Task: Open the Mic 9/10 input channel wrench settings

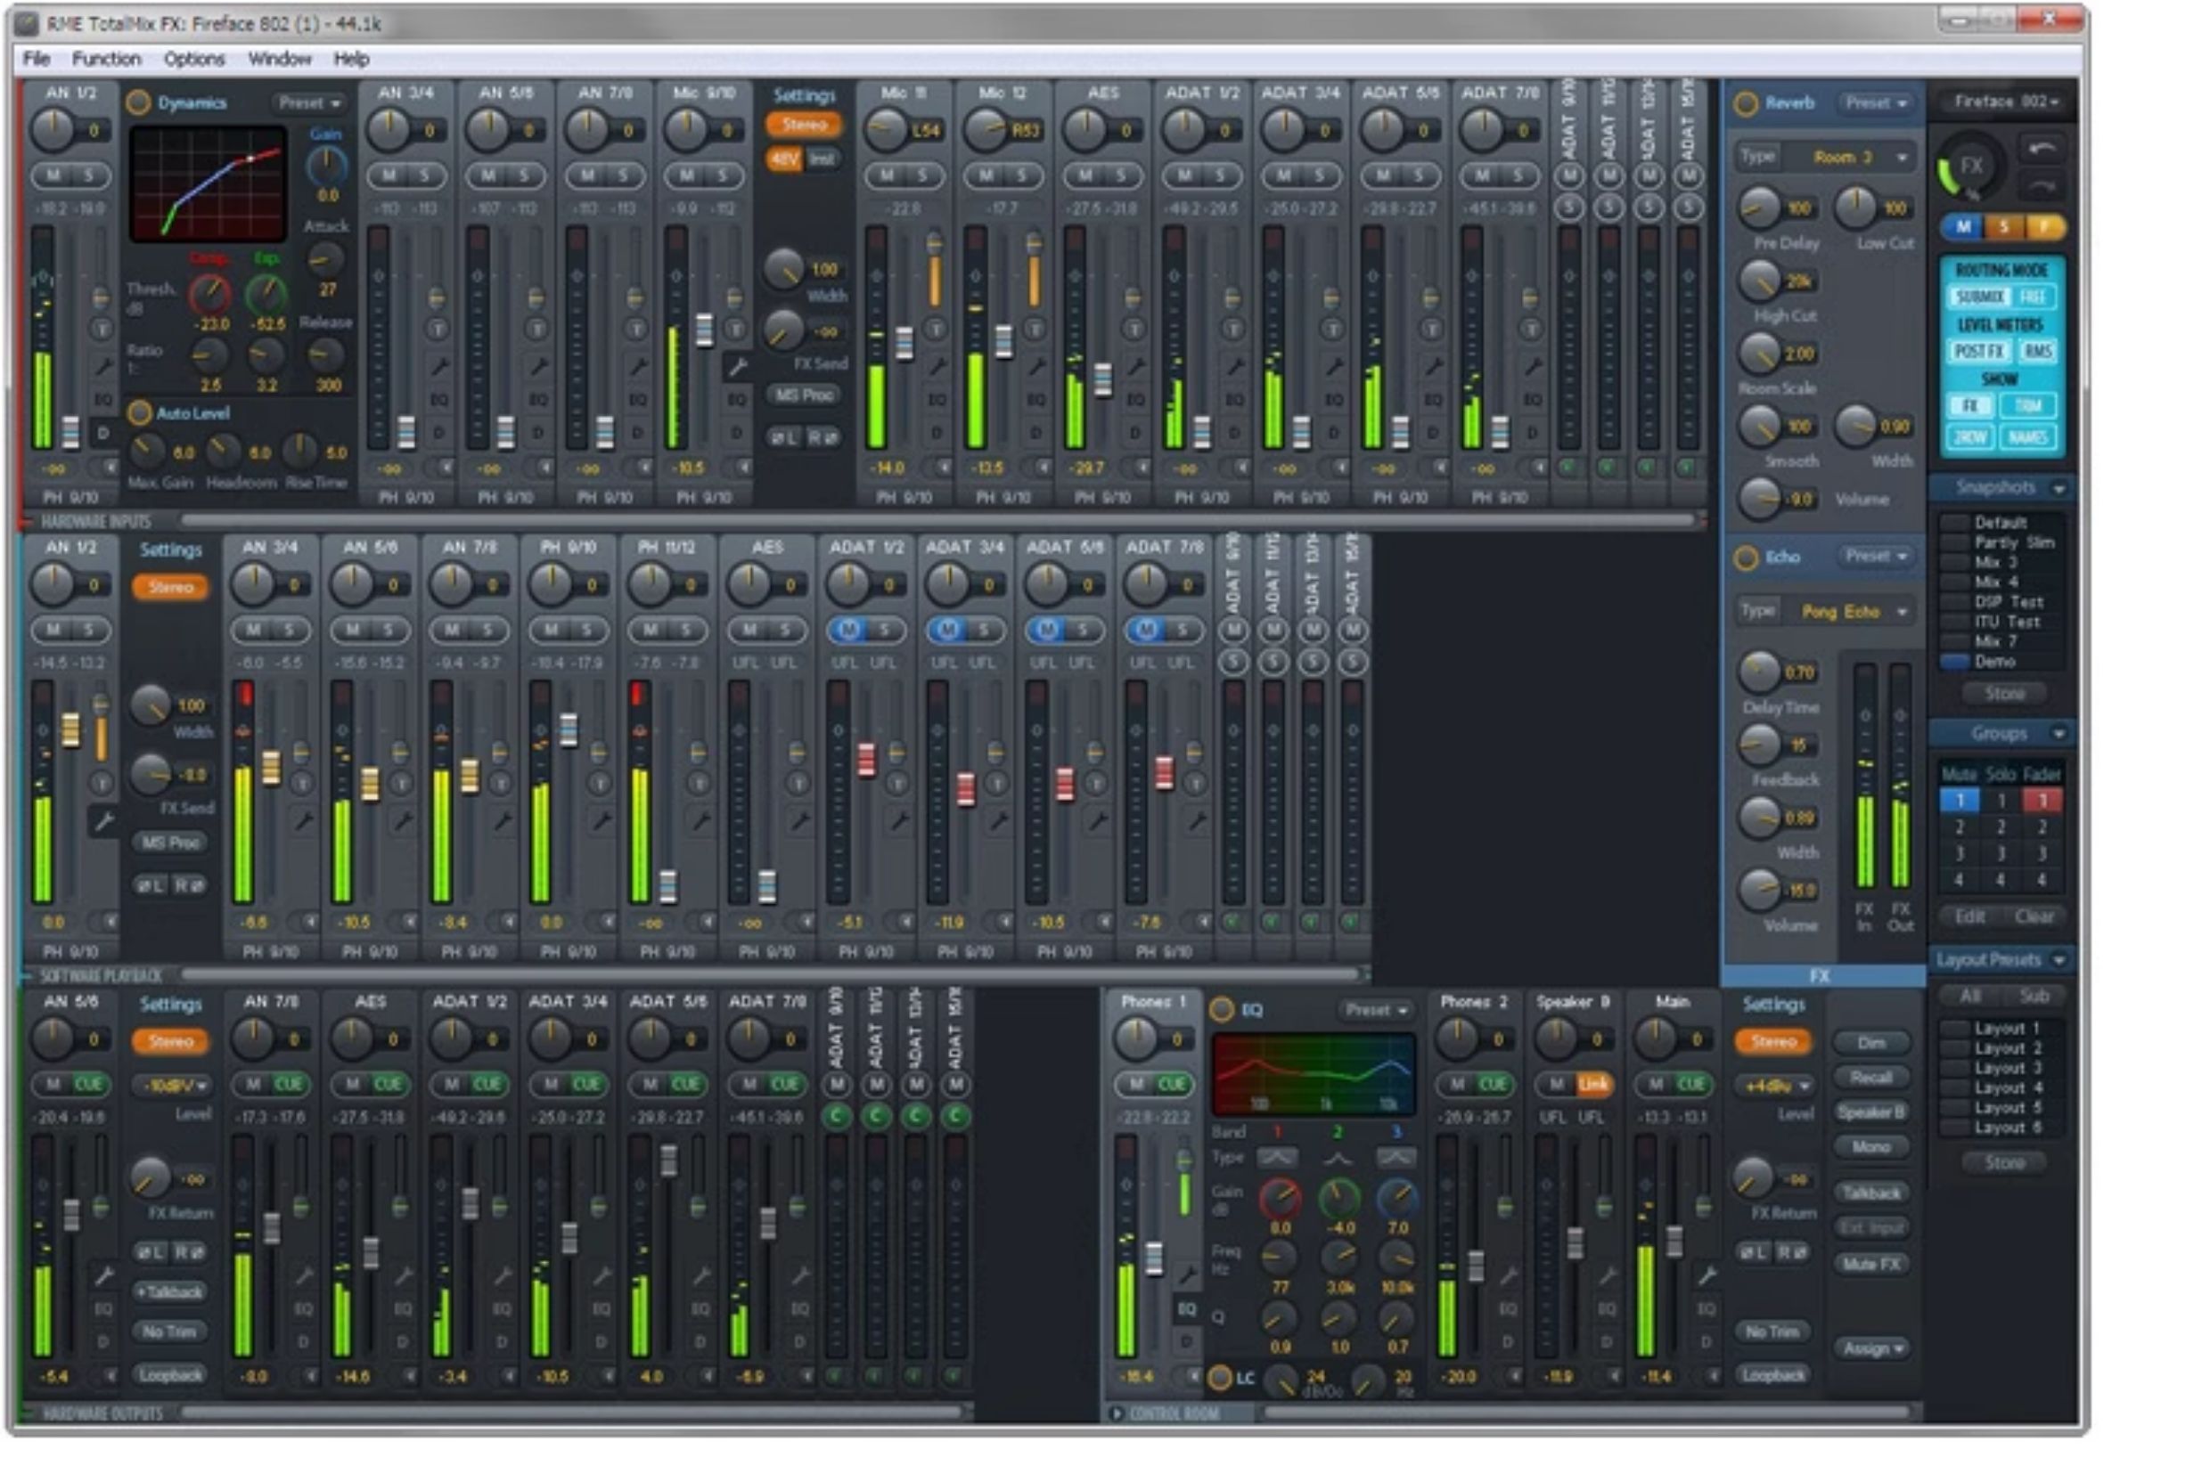Action: coord(737,366)
